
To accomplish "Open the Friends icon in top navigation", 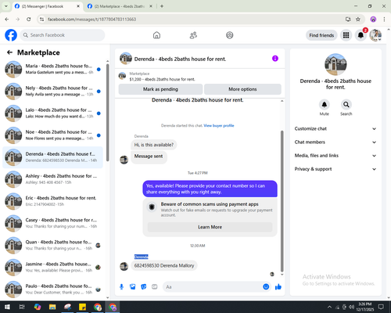I will (193, 35).
